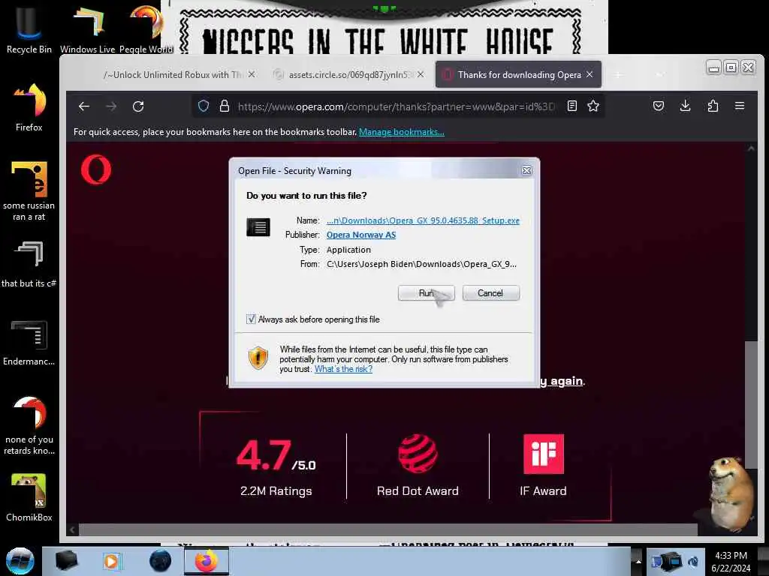Select the 'that but its c#' desktop icon
The width and height of the screenshot is (769, 576).
click(29, 264)
